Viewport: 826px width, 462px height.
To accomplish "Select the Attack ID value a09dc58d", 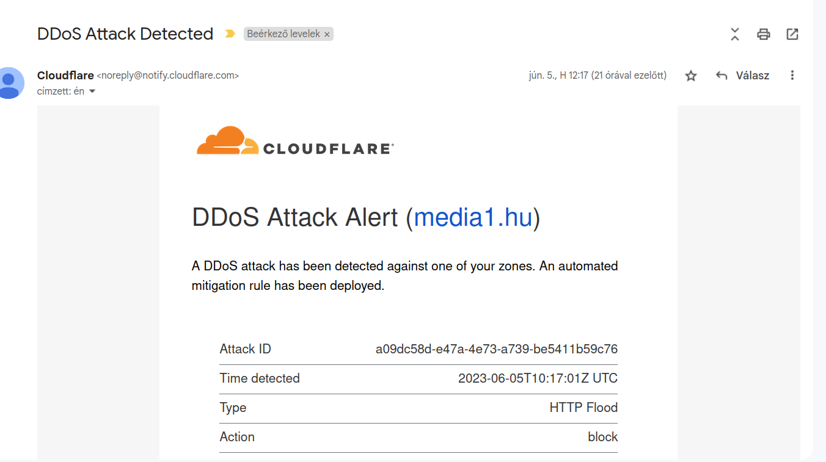I will pos(496,349).
